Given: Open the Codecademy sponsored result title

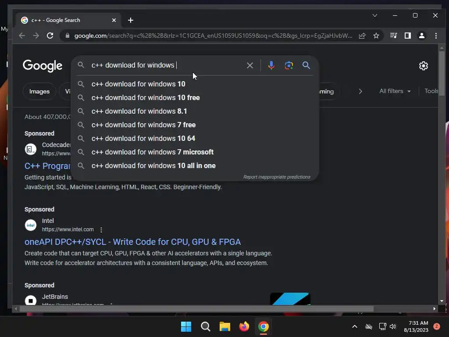Looking at the screenshot, I should pos(47,166).
